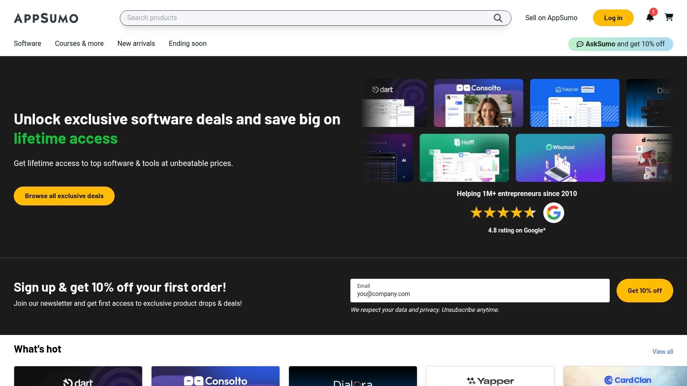687x386 pixels.
Task: Open the Consolto deal thumbnail in hero
Action: pos(478,103)
